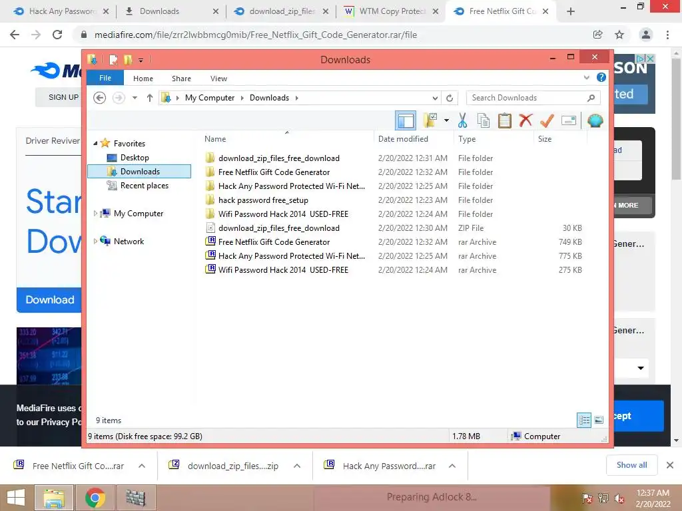
Task: Click the Paste clipboard icon
Action: click(x=505, y=120)
